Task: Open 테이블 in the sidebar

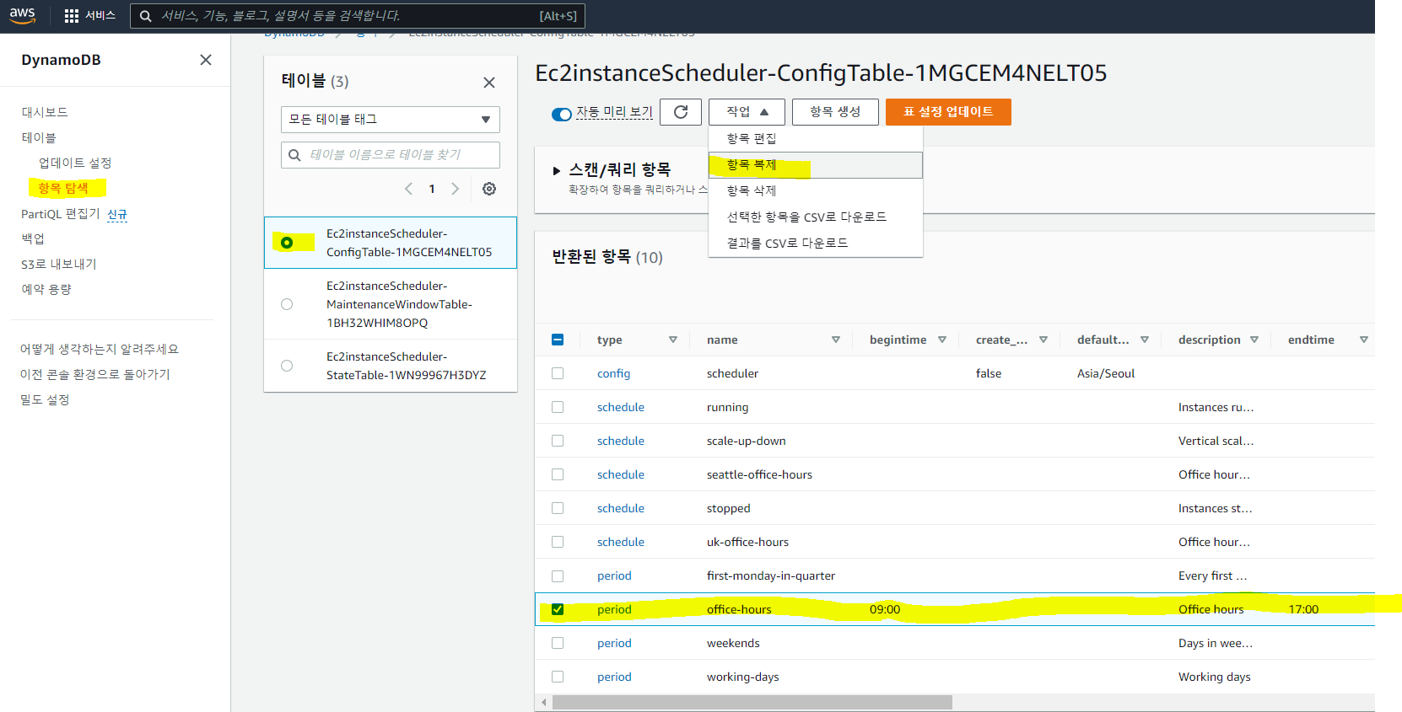Action: (39, 137)
